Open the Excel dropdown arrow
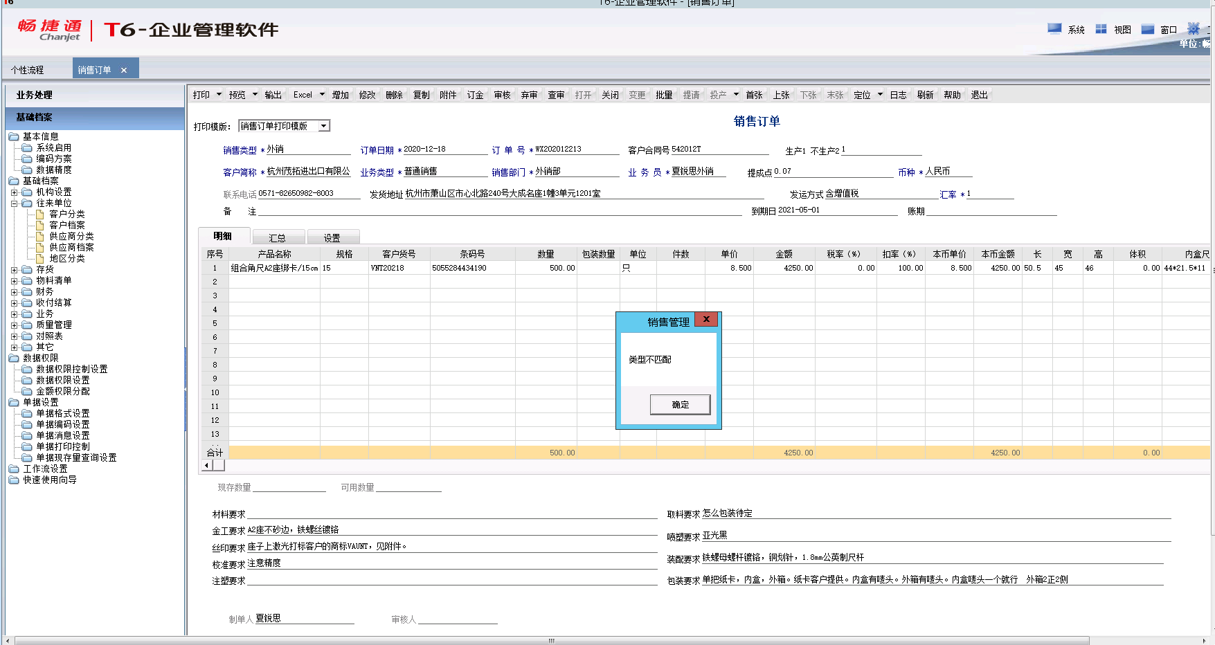The width and height of the screenshot is (1215, 645). pos(322,94)
